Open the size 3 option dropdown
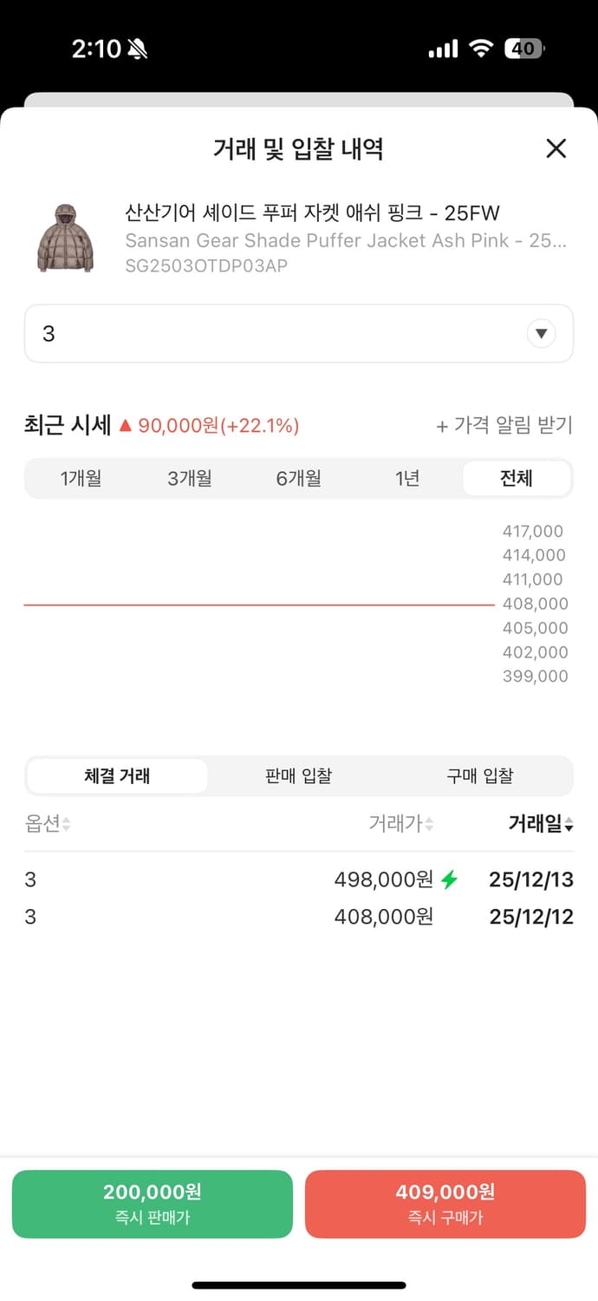Image resolution: width=598 pixels, height=1301 pixels. pyautogui.click(x=298, y=333)
